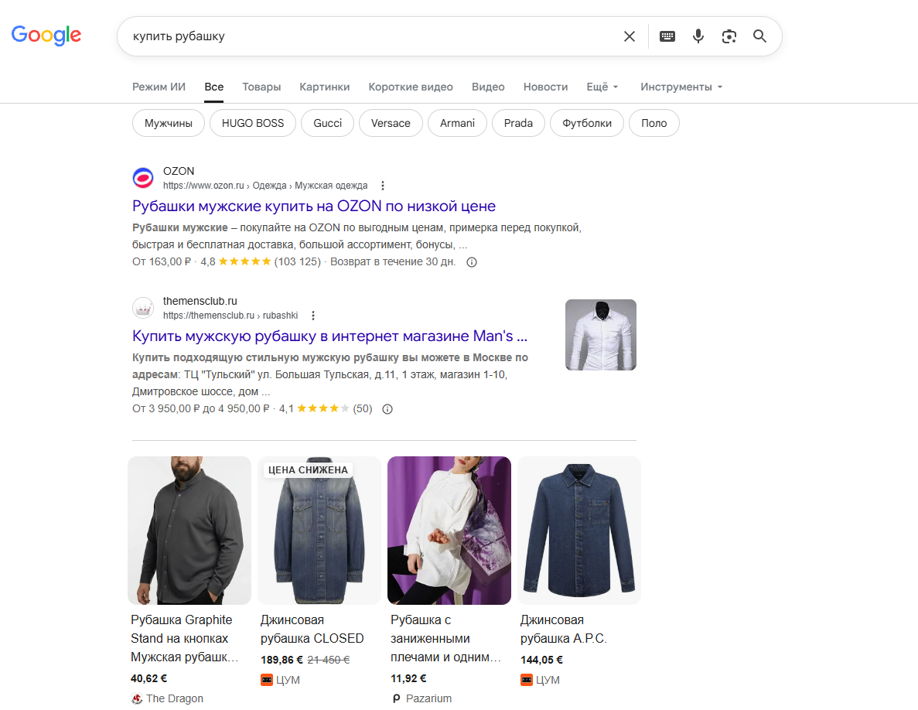The width and height of the screenshot is (918, 710).
Task: Click the magnifier search button
Action: coord(760,36)
